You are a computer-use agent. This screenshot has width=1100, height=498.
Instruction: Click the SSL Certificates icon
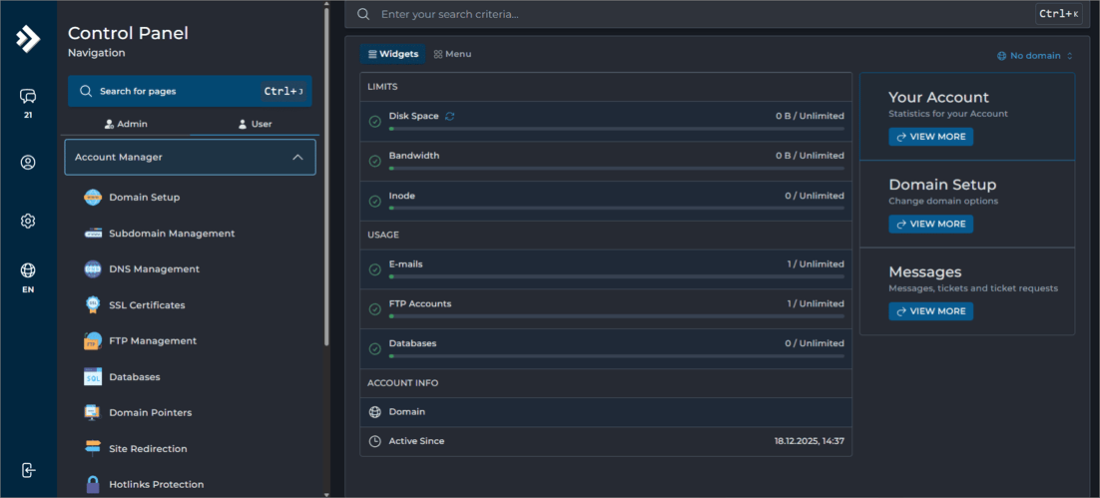pyautogui.click(x=93, y=305)
